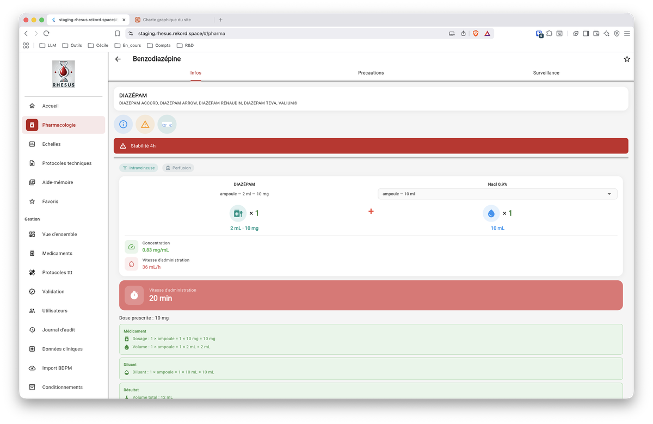Open the R&D bookmarks folder

coord(185,45)
